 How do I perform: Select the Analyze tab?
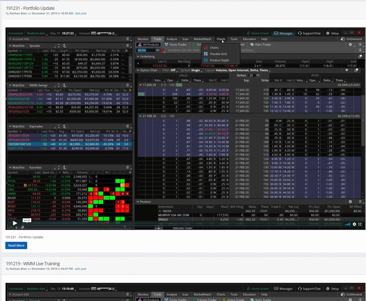172,39
